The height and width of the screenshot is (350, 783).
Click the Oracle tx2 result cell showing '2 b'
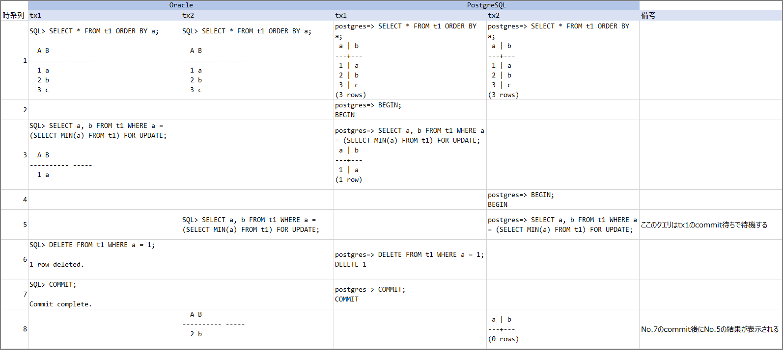[257, 329]
